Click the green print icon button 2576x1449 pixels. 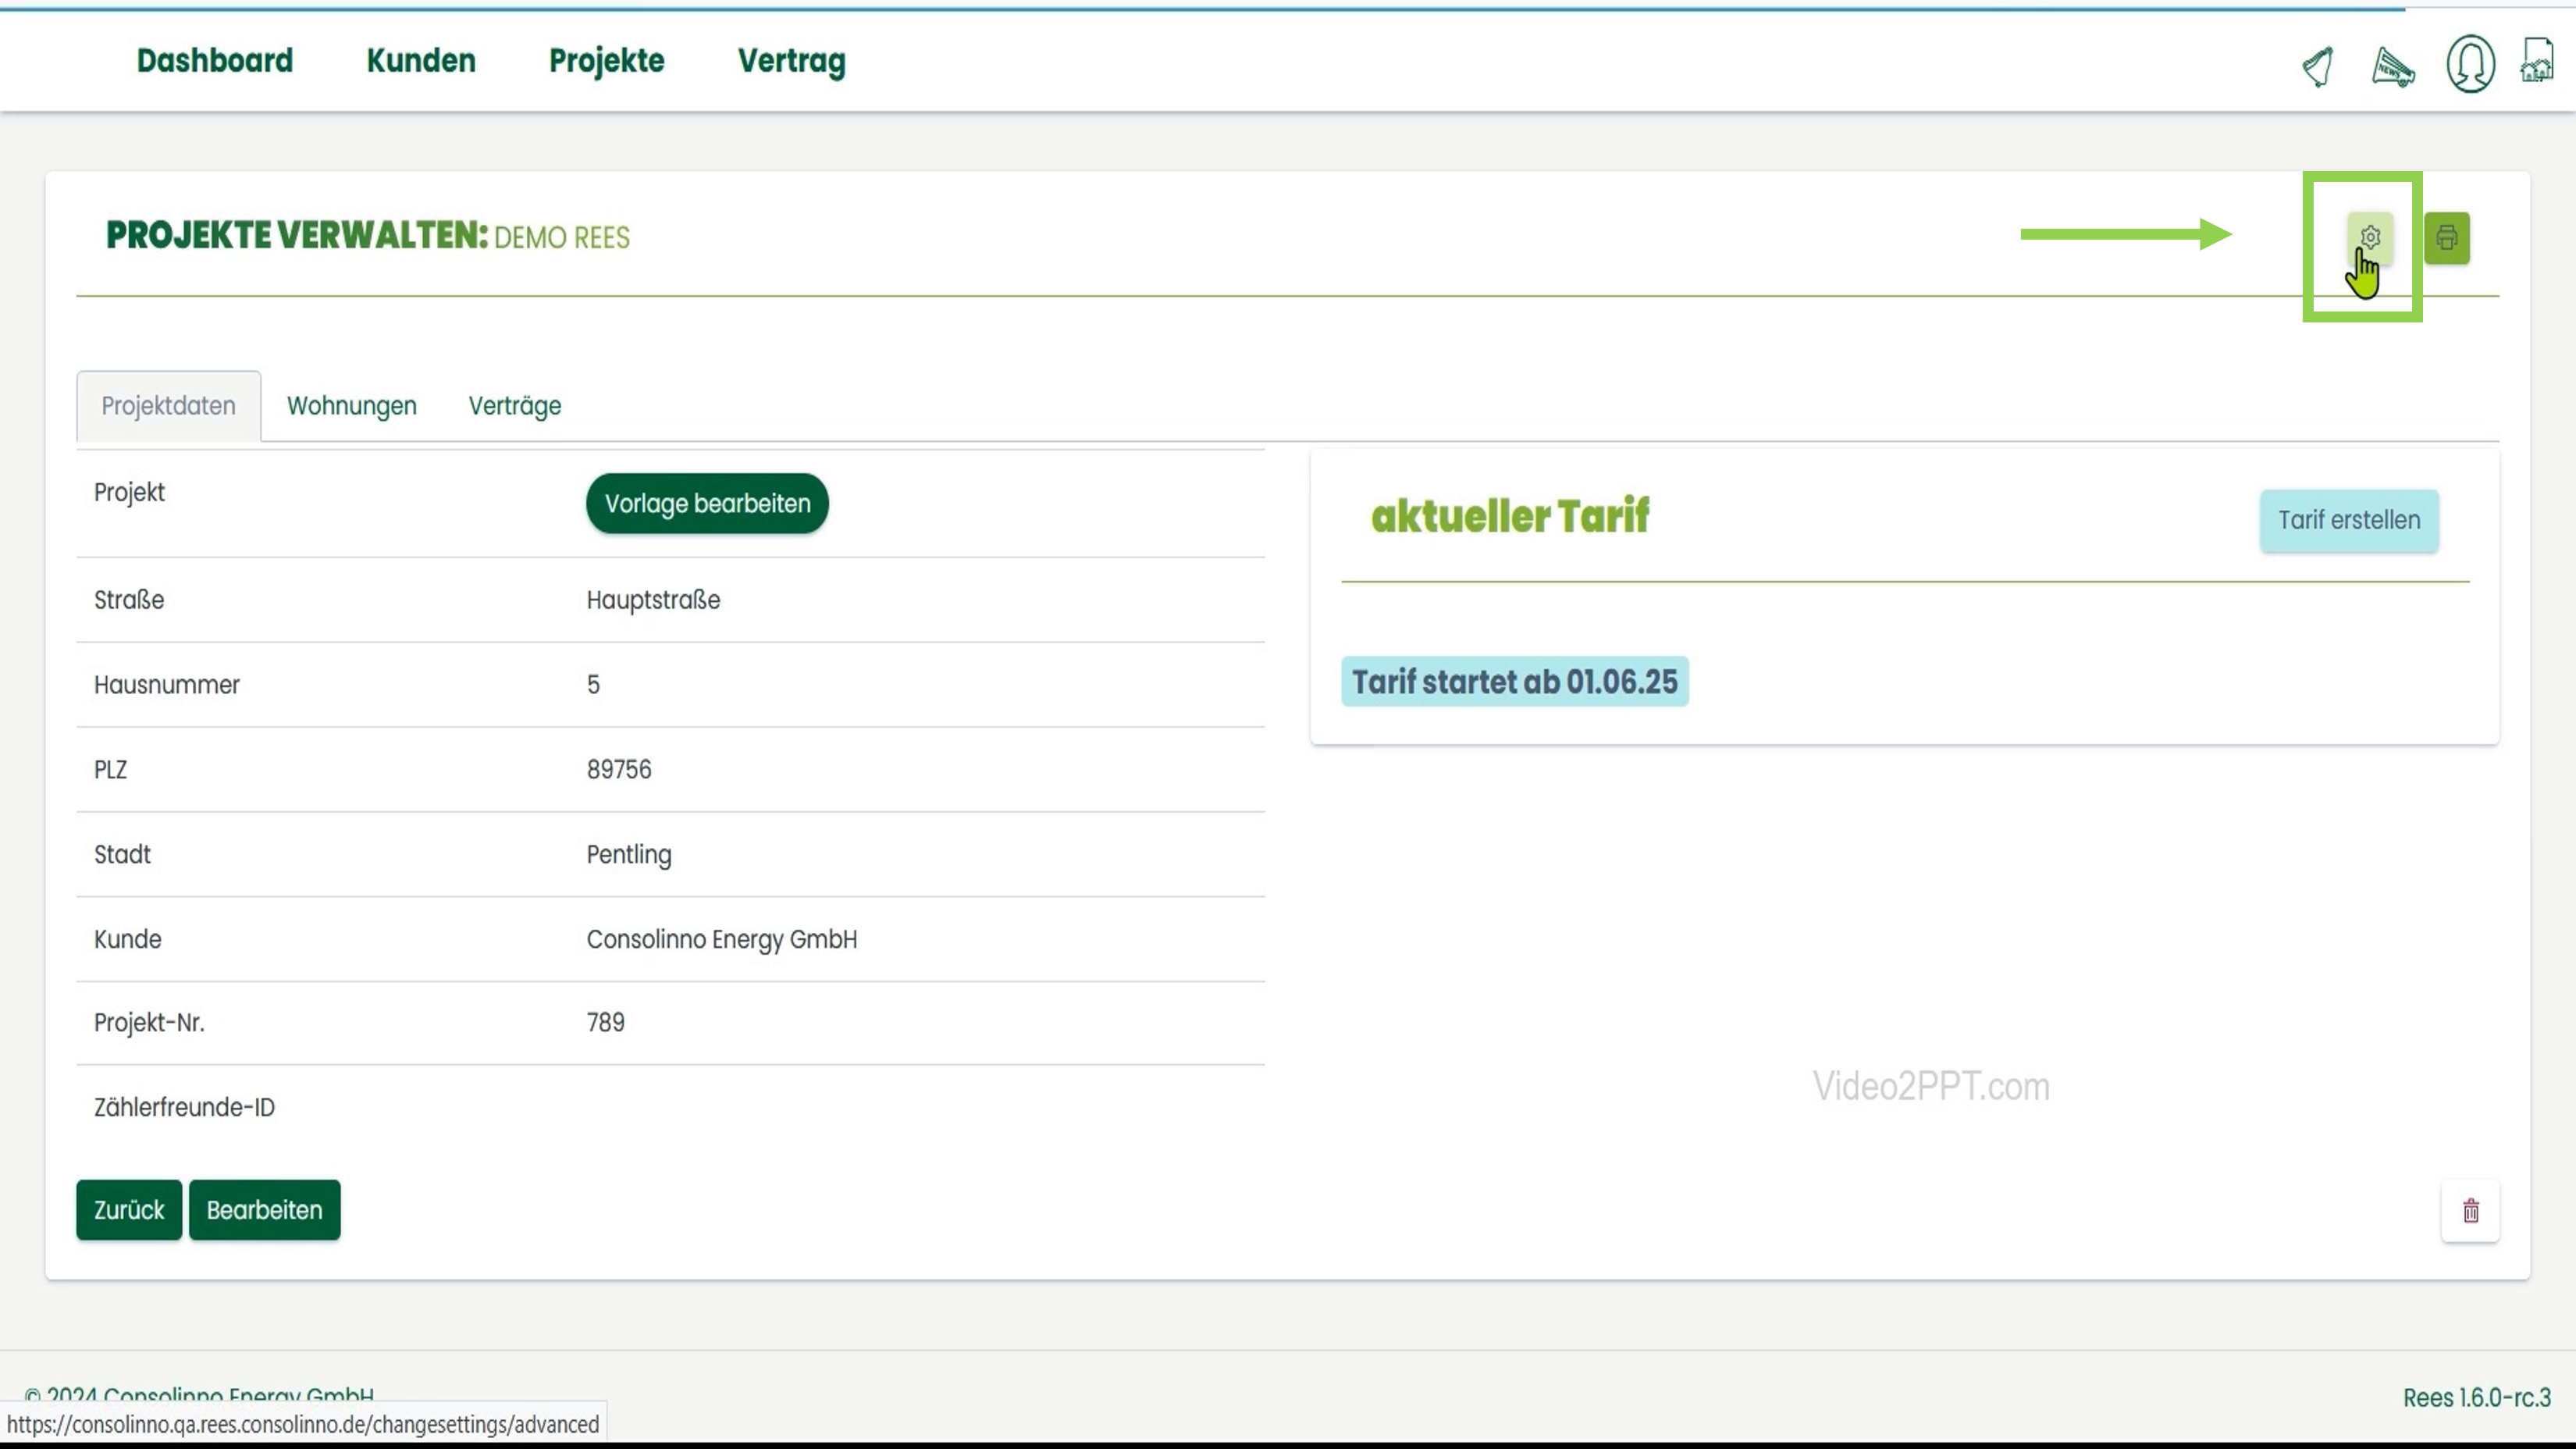(2446, 237)
